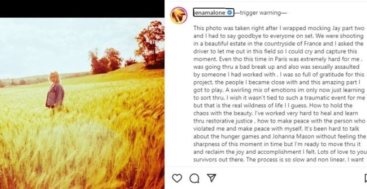Screen dimensions: 367x189
Task: Open the wheat field photo
Action: (92, 128)
